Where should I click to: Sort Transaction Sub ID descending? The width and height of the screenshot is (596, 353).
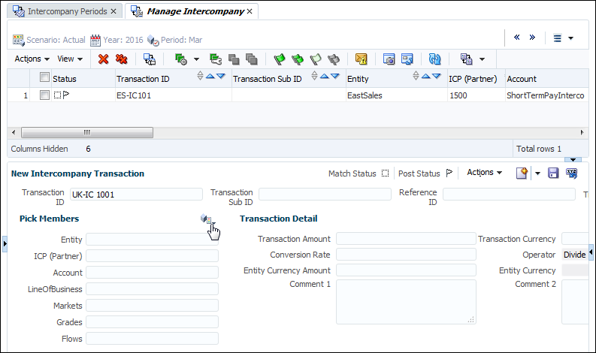click(x=335, y=76)
